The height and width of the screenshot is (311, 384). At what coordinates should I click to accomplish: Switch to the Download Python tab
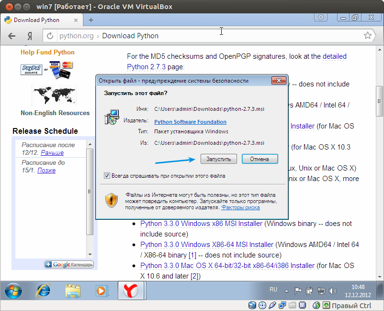(x=41, y=20)
